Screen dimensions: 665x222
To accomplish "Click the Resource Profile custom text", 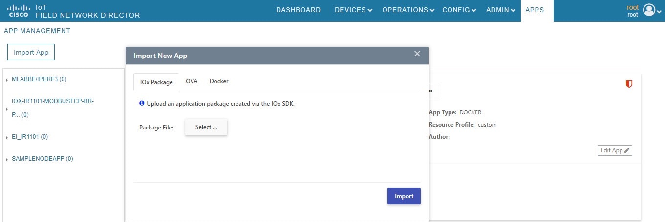I will pos(462,125).
